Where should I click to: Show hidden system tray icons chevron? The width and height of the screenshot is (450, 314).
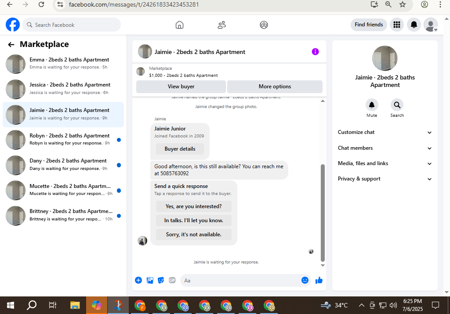pos(362,305)
